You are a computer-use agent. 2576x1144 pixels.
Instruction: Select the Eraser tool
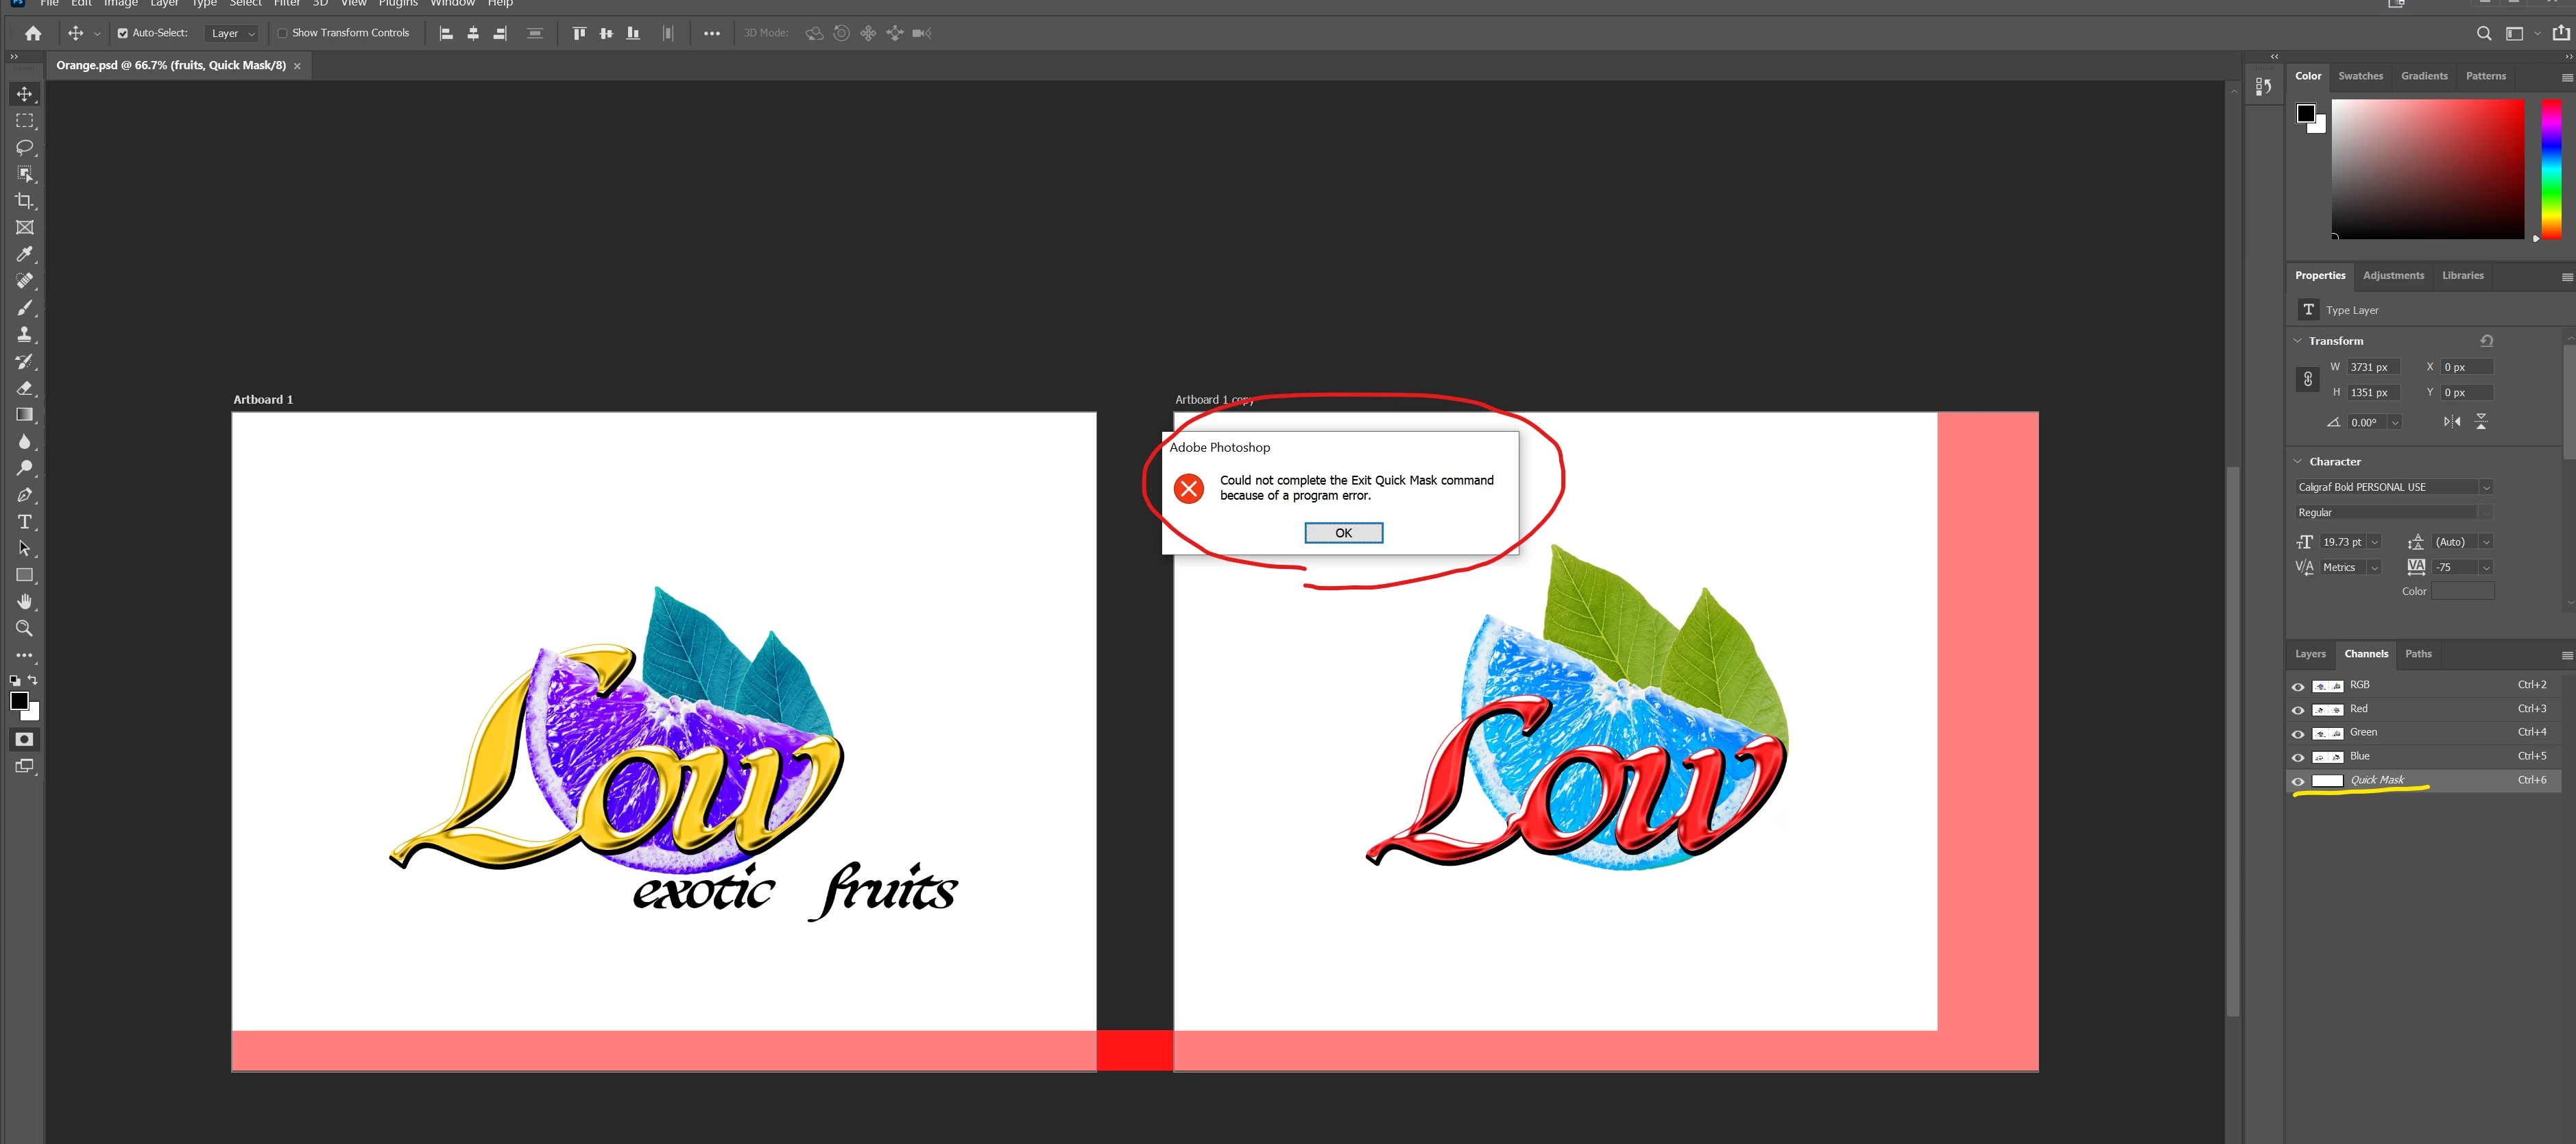(x=24, y=388)
